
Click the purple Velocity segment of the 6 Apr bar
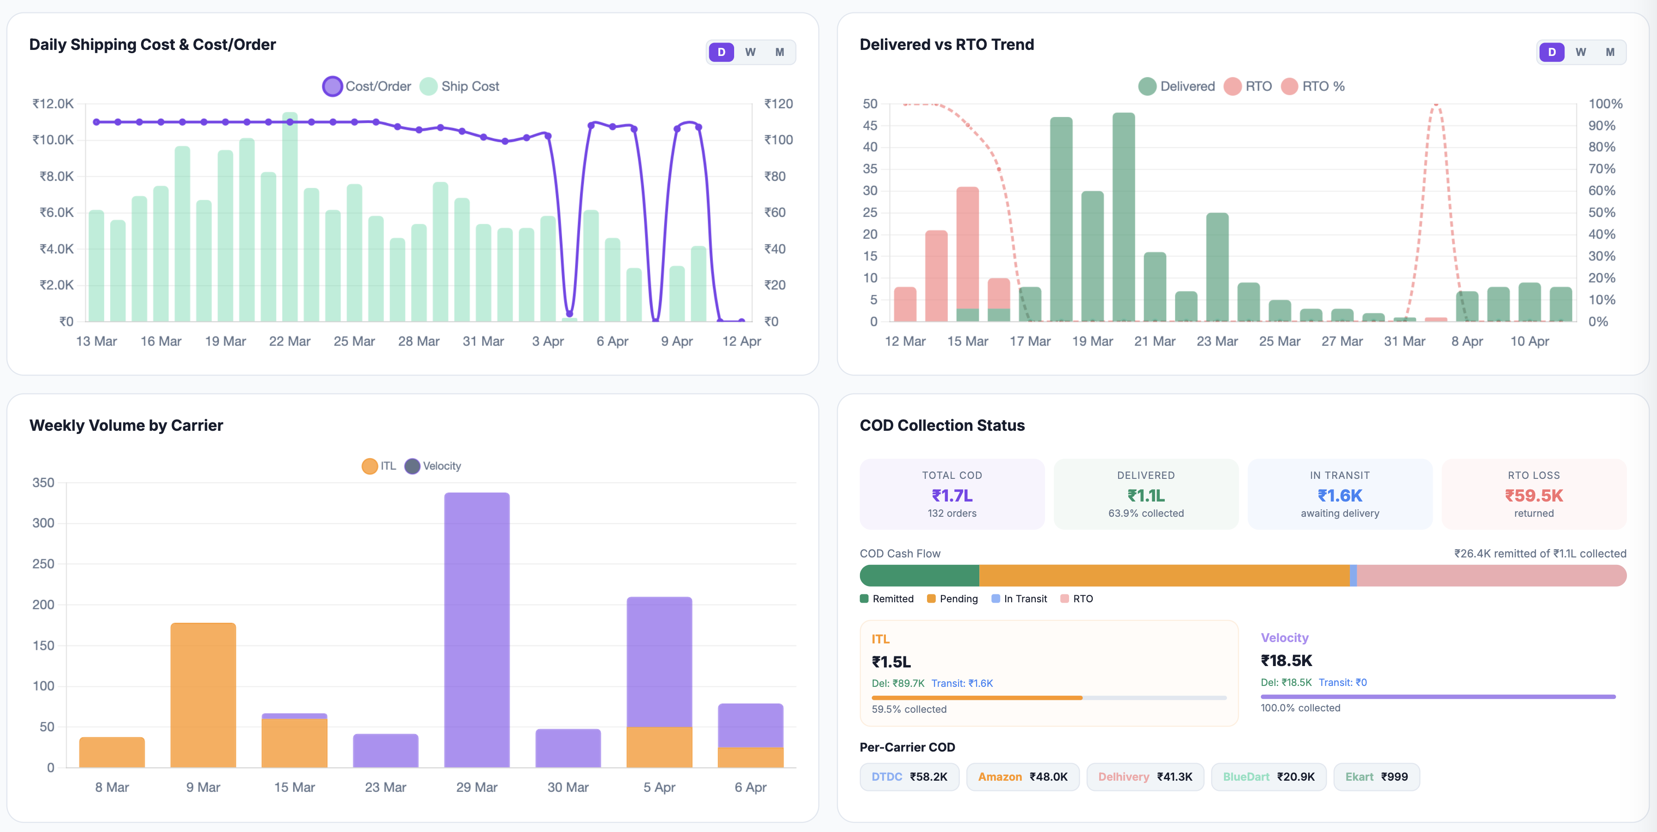click(751, 725)
